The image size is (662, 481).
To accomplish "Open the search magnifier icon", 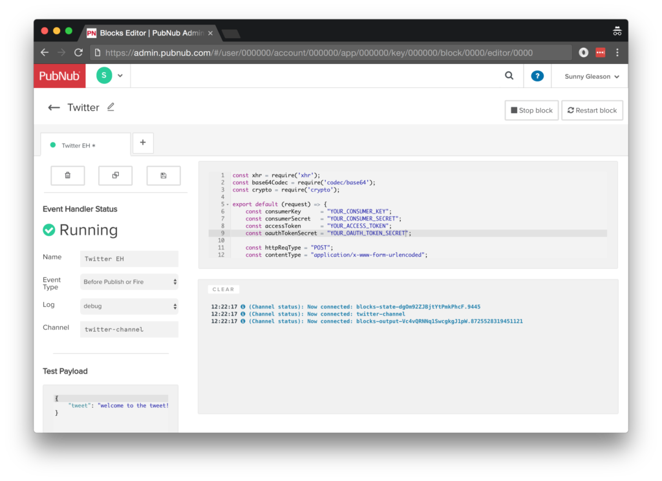I will click(509, 76).
